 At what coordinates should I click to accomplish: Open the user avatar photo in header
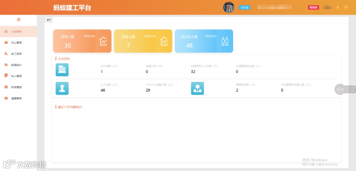(x=229, y=8)
